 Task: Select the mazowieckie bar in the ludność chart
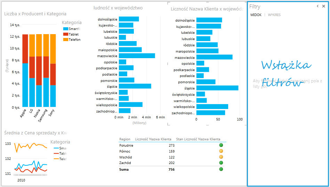coord(137,56)
